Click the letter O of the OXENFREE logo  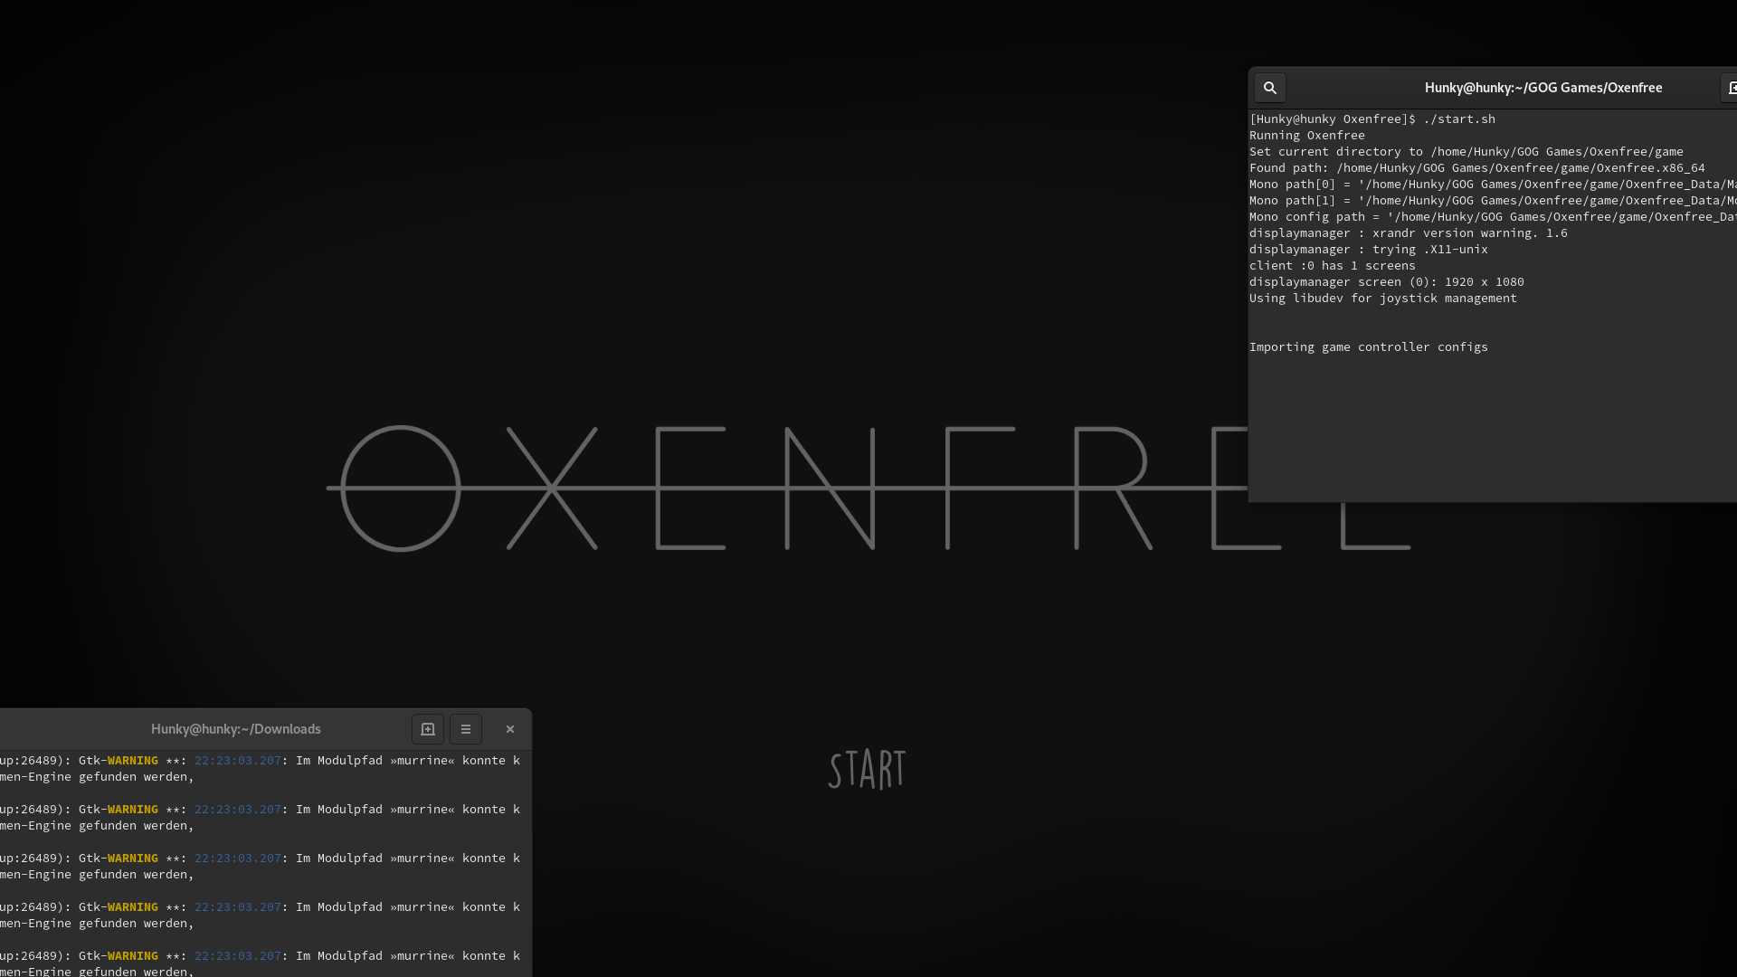[400, 488]
